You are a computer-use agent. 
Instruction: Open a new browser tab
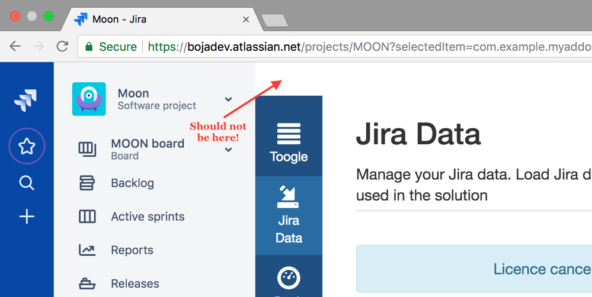coord(275,20)
